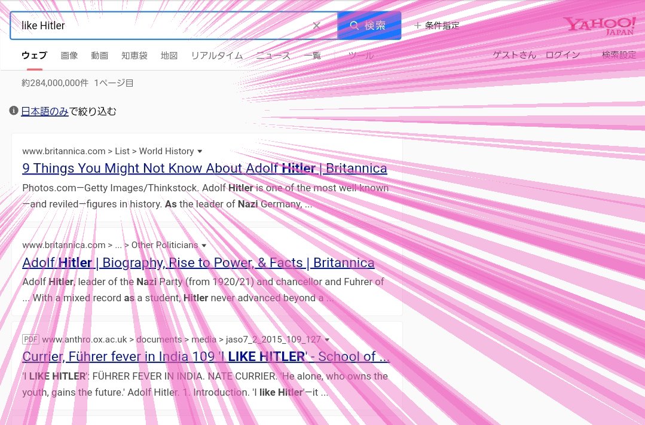Click the result count text 約284,000,000件
The height and width of the screenshot is (425, 645).
pos(55,83)
